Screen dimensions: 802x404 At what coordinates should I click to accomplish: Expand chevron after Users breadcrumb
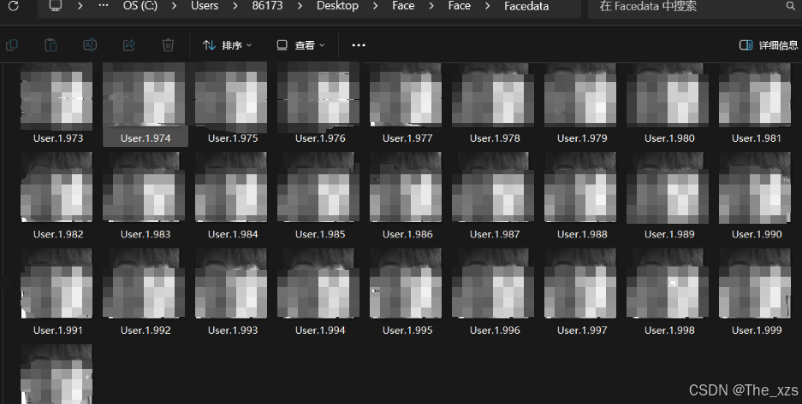[235, 6]
